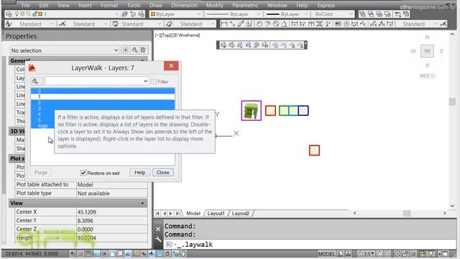The image size is (460, 259).
Task: Click the Help button in LayerWalk
Action: (139, 173)
